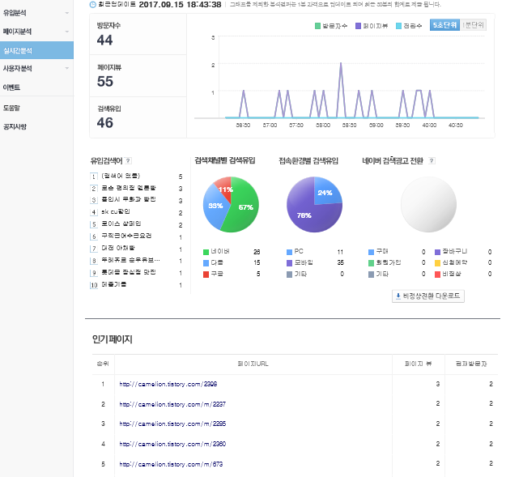The image size is (506, 477).
Task: Click blue 다음 legend swatch
Action: [206, 263]
